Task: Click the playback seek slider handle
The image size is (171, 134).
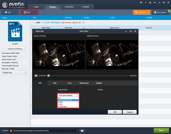Action: [x=49, y=76]
